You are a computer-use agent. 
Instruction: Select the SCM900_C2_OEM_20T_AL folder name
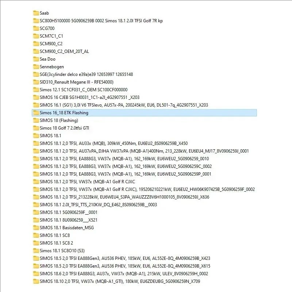point(64,51)
